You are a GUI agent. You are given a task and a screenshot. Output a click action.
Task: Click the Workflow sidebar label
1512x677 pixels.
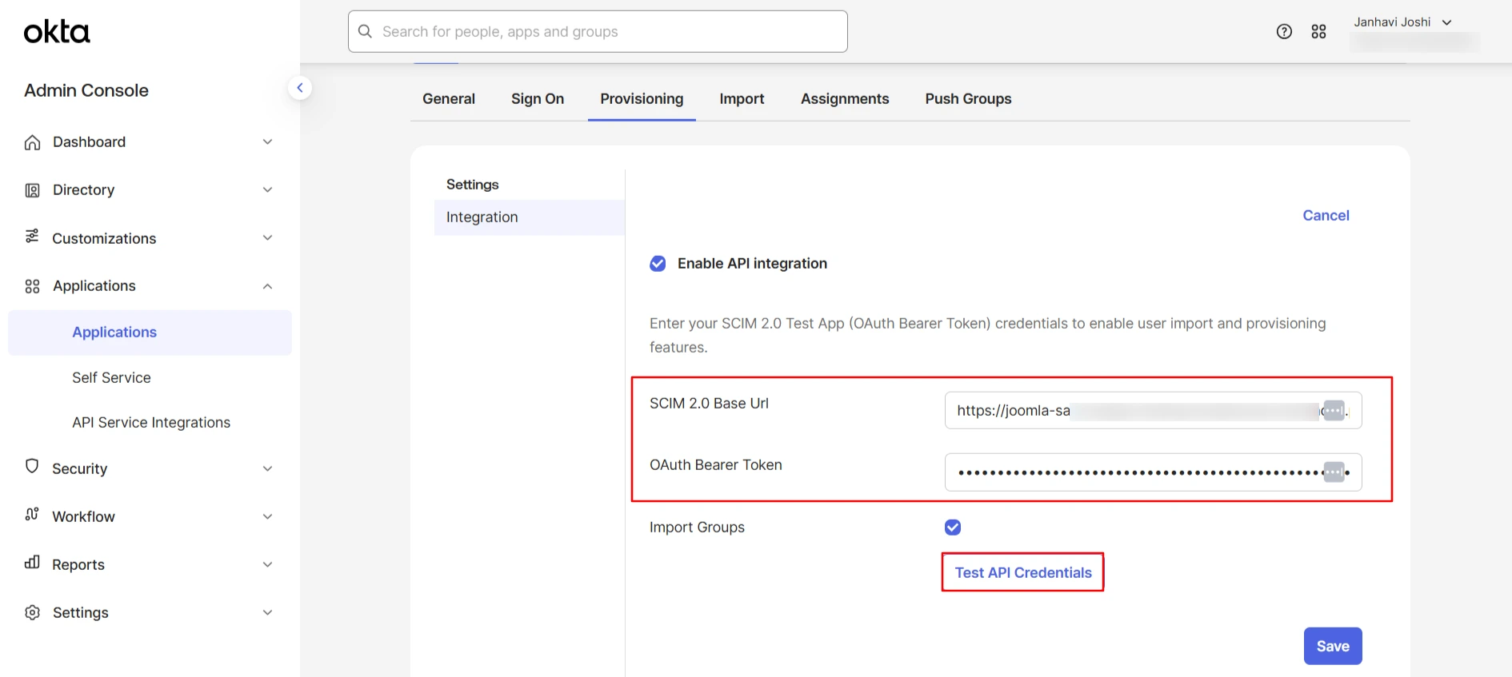click(83, 517)
